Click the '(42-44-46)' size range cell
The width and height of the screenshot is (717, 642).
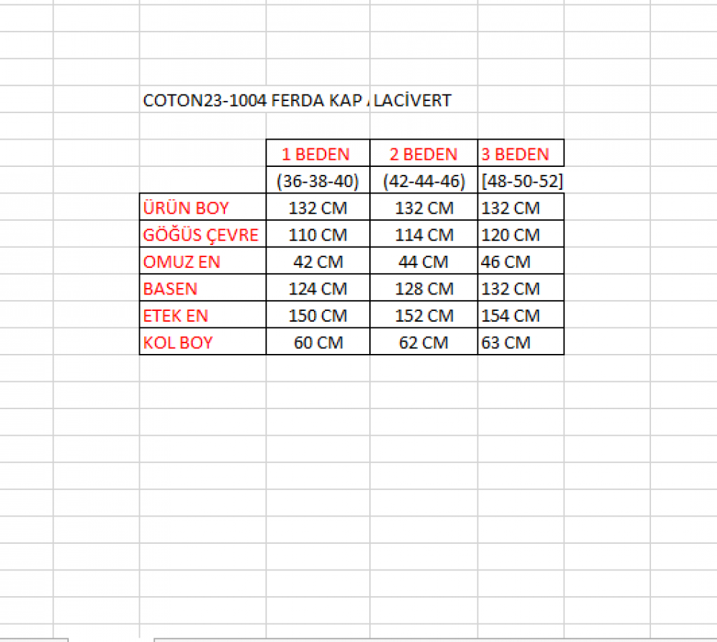click(424, 181)
